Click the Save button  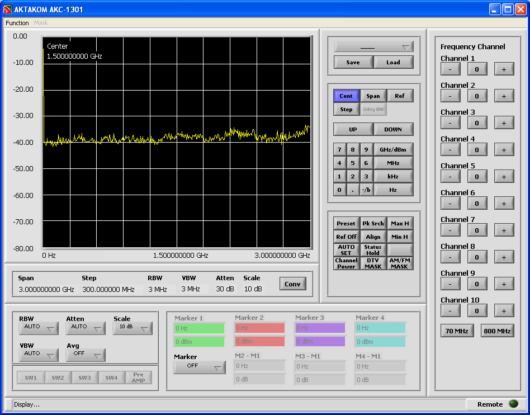(x=353, y=62)
